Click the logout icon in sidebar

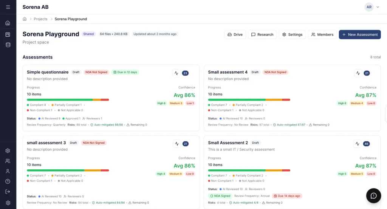[8, 192]
